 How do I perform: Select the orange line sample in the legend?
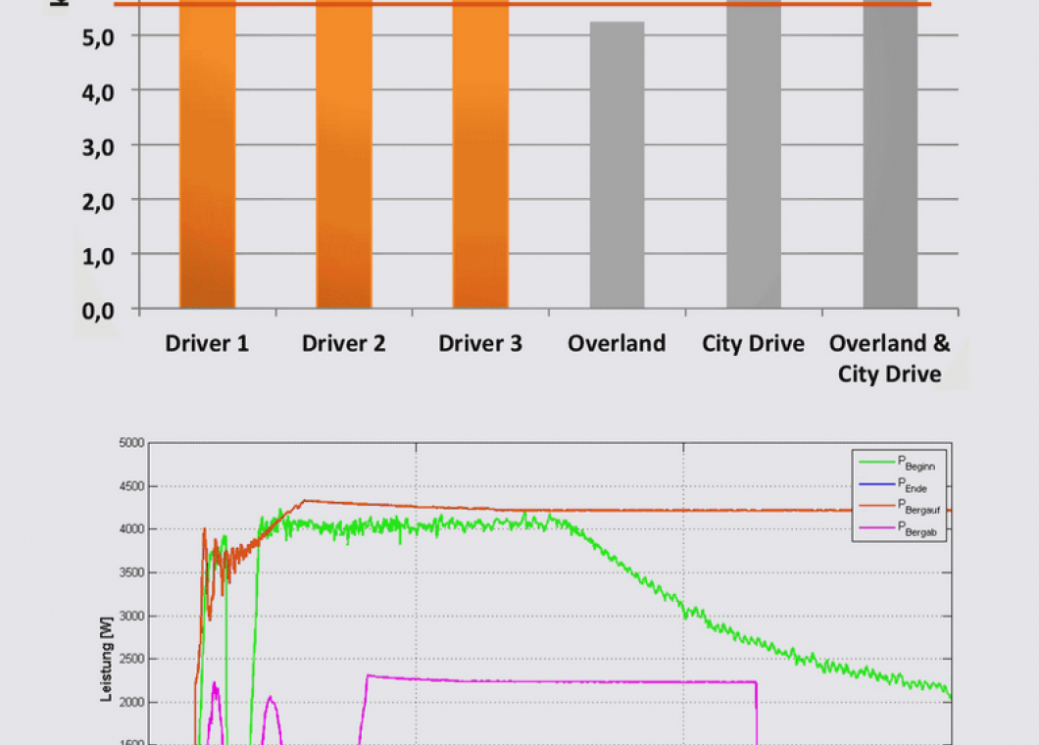(x=876, y=506)
